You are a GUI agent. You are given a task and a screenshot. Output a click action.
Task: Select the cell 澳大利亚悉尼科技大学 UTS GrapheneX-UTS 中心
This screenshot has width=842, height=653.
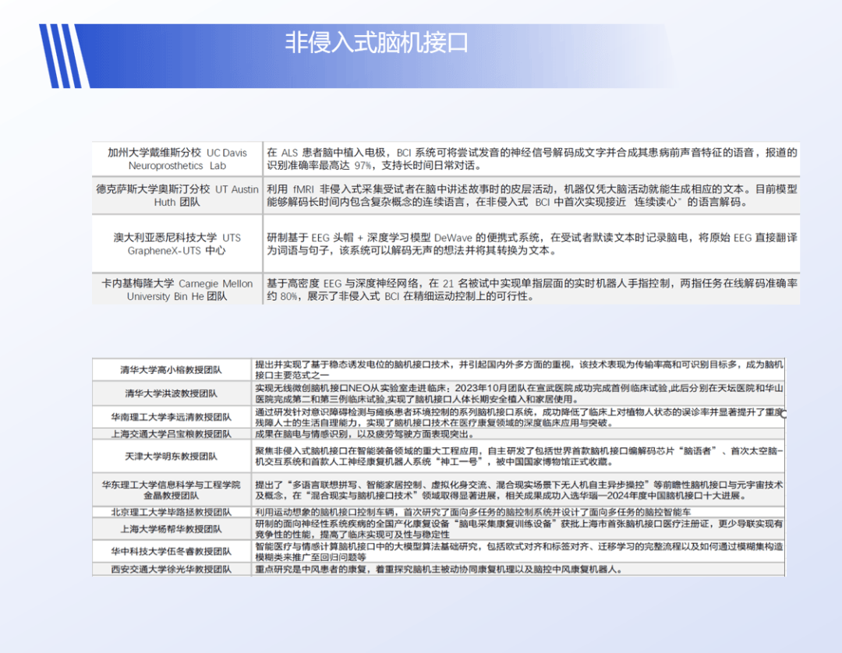coord(177,244)
